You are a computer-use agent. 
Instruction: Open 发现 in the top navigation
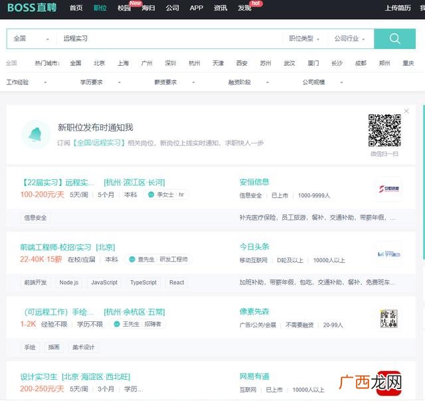click(x=244, y=8)
